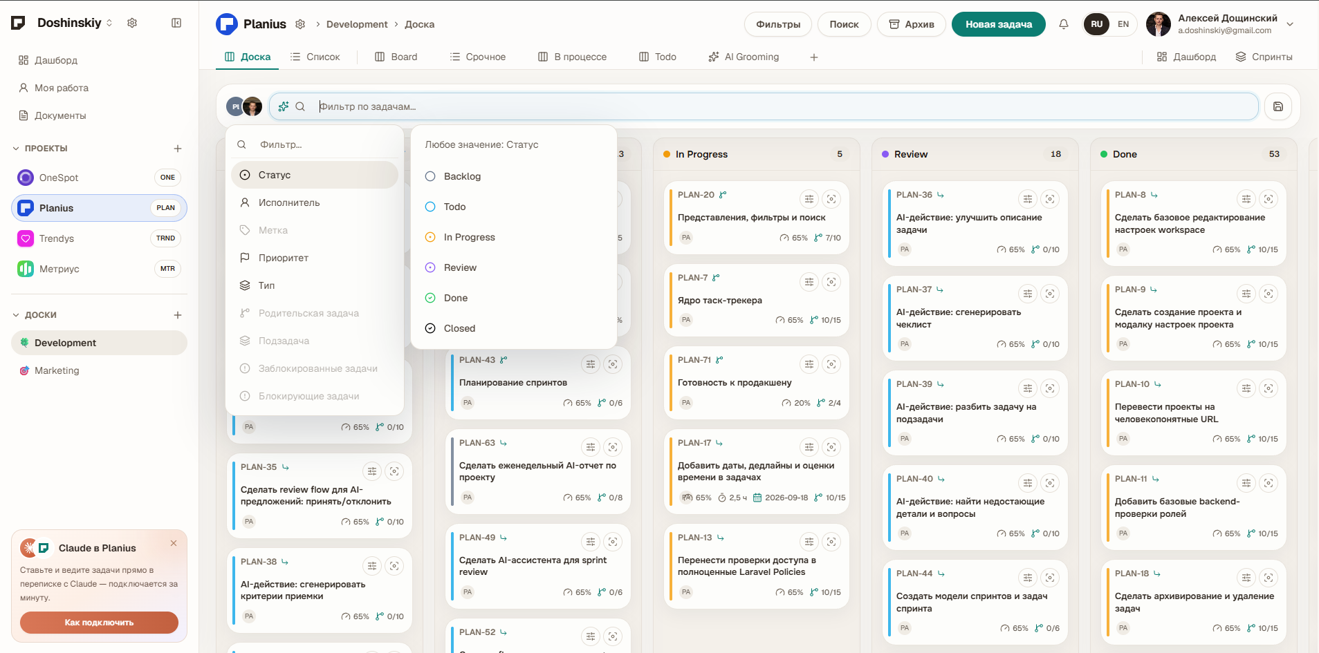Switch to the AI Grooming tab
Viewport: 1319px width, 653px height.
(x=744, y=57)
